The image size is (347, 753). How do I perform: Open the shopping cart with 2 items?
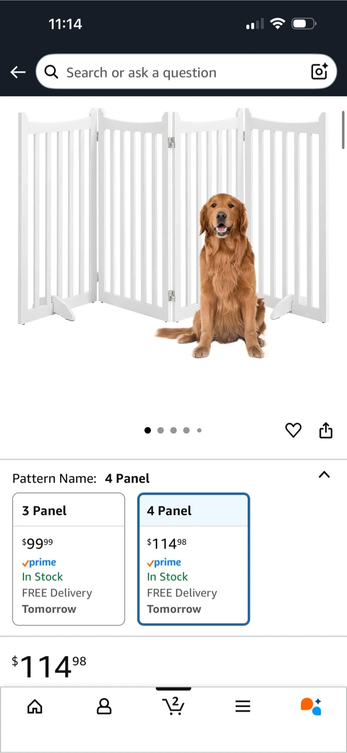point(173,706)
